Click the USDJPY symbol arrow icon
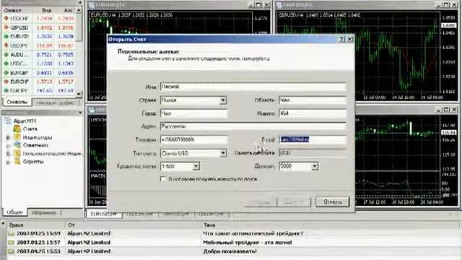This screenshot has width=462, height=260. click(6, 45)
